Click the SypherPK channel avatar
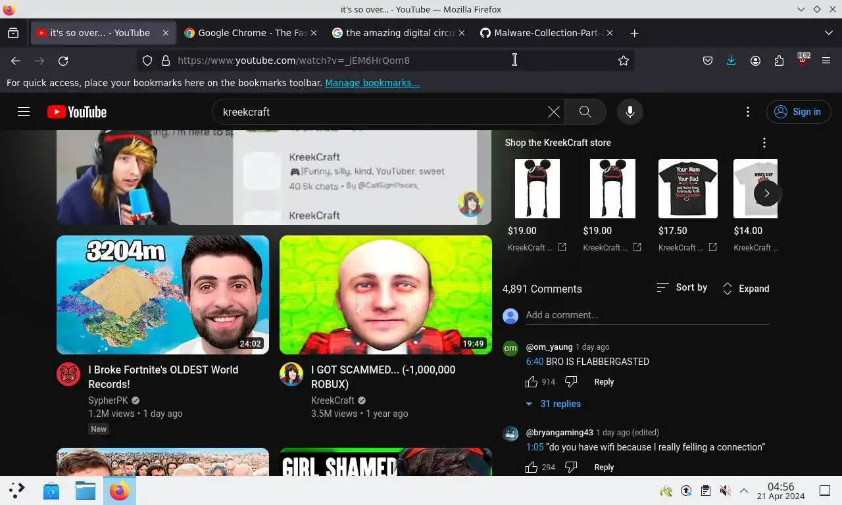This screenshot has height=505, width=842. click(x=68, y=374)
